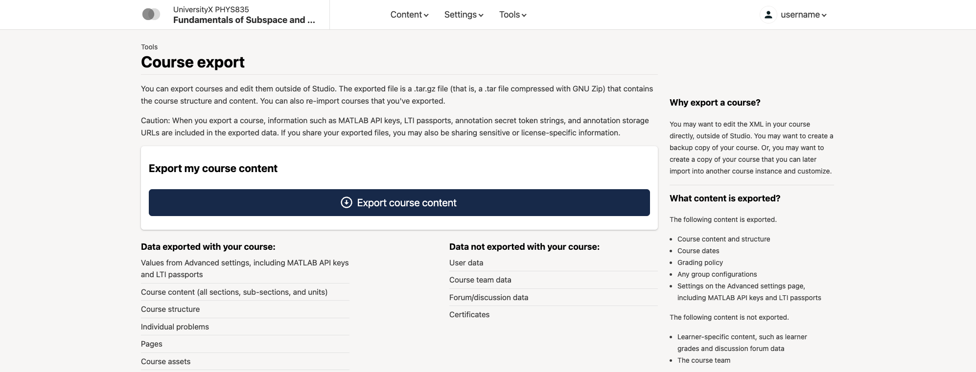Click the chevron beside username
The height and width of the screenshot is (372, 976).
(824, 15)
